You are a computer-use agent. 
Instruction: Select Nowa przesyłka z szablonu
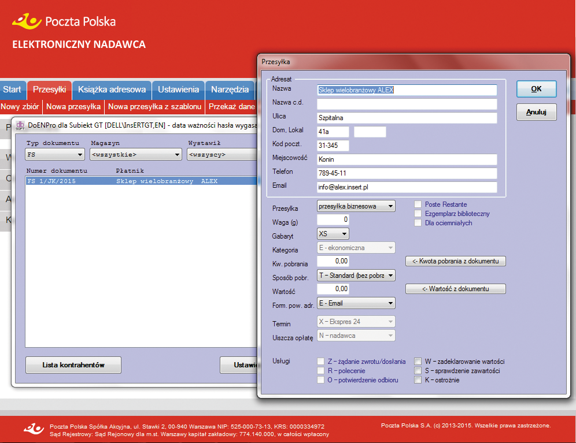pyautogui.click(x=154, y=107)
